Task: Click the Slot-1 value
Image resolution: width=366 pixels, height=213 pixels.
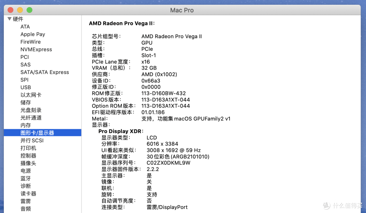Action: (x=149, y=55)
